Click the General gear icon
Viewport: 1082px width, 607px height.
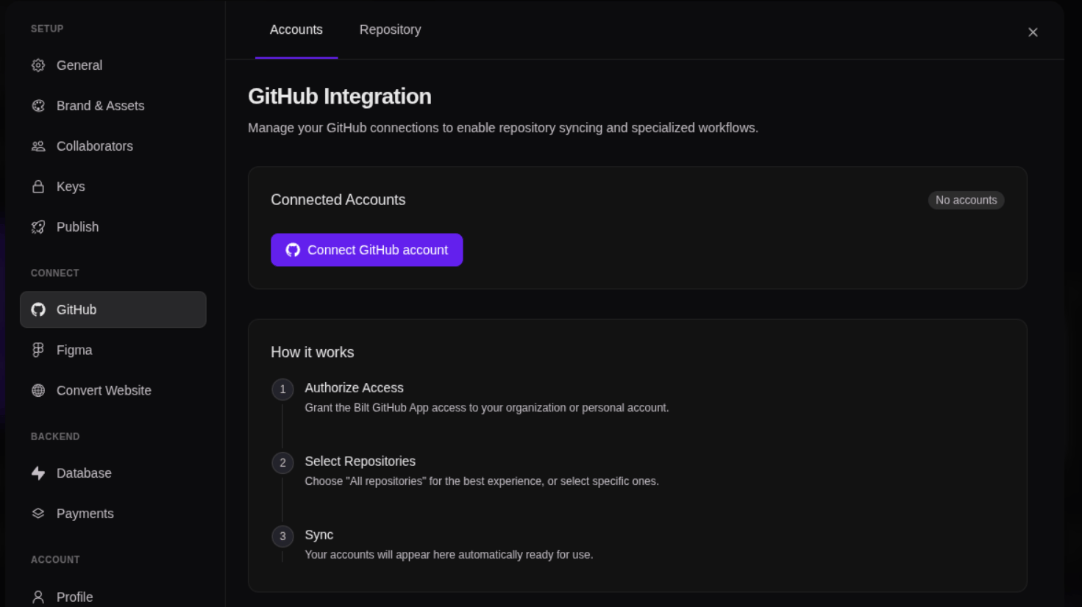(x=38, y=65)
